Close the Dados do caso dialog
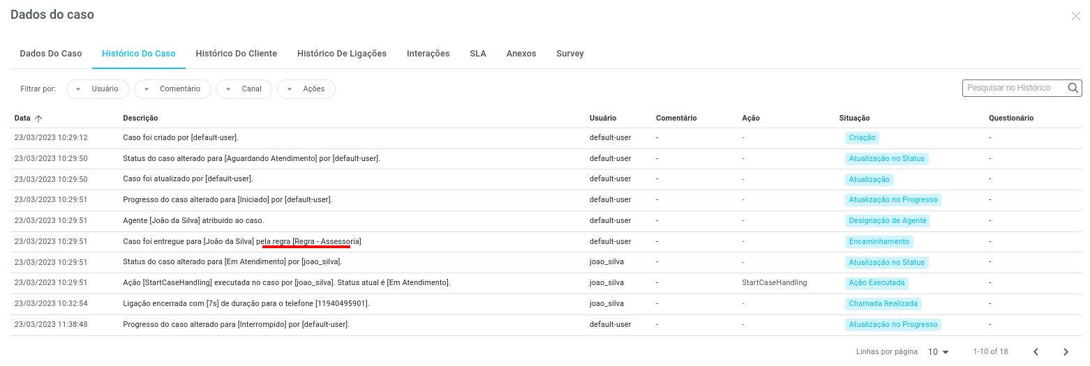 click(x=1075, y=16)
